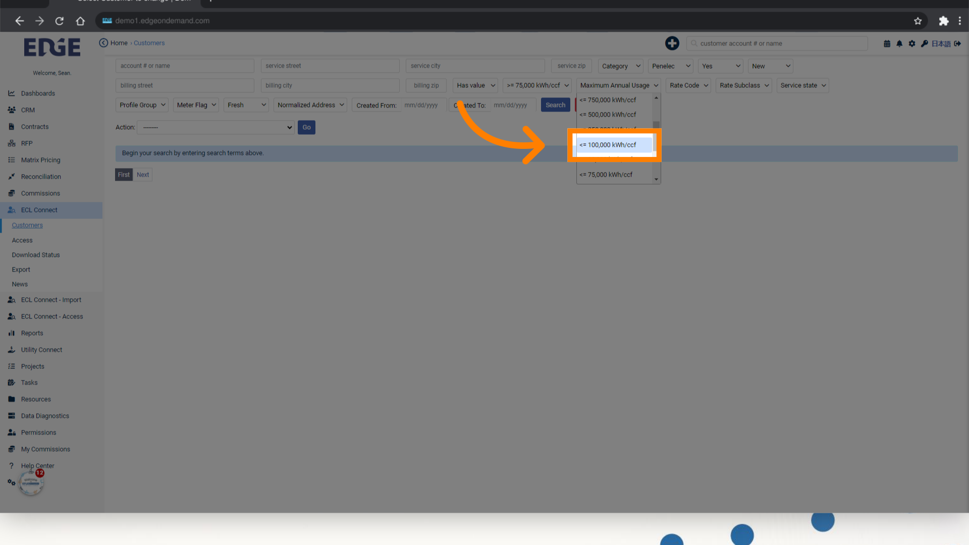Open Reconciliation in the sidebar
This screenshot has height=545, width=969.
click(41, 177)
